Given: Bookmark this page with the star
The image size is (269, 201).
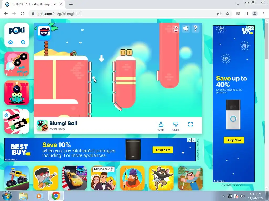Looking at the screenshot, I should 227,14.
